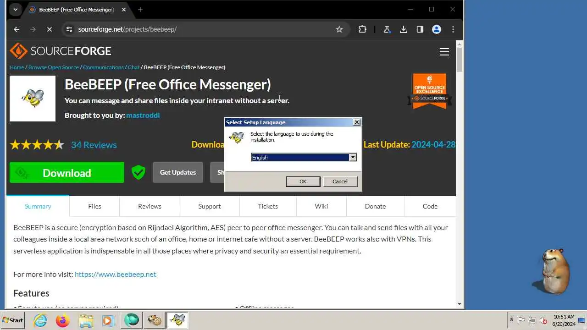The image size is (587, 330).
Task: Click the page scrollbar up arrow
Action: [460, 44]
